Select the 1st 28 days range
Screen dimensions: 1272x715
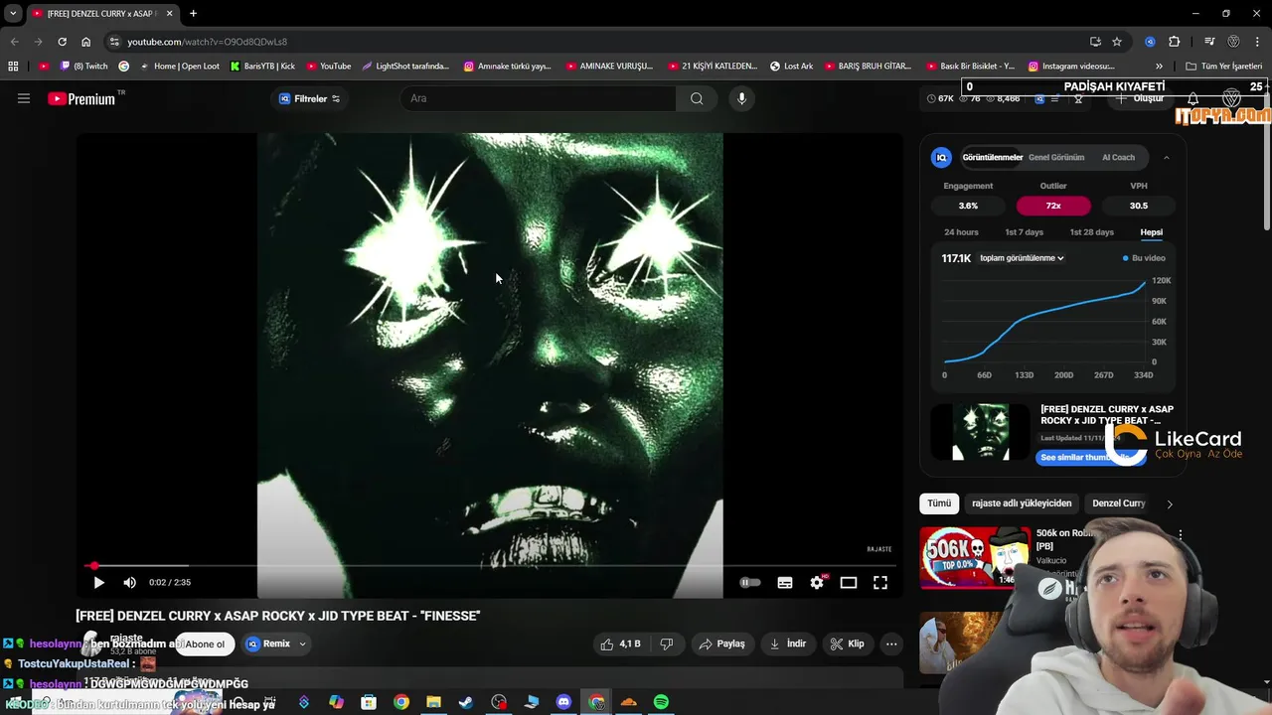(1091, 232)
